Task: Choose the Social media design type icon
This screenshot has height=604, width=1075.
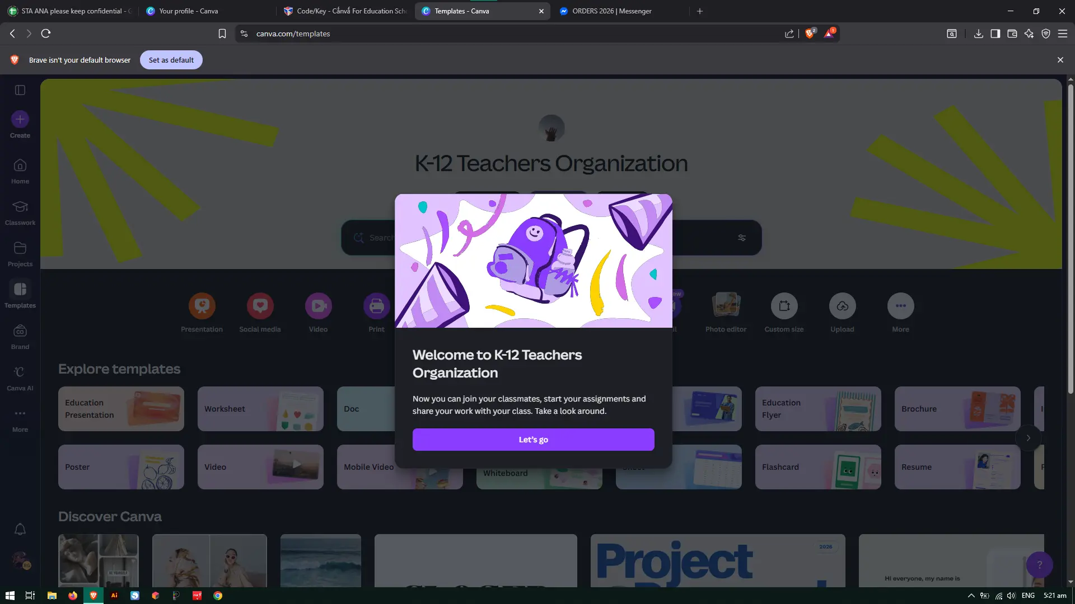Action: click(x=260, y=306)
